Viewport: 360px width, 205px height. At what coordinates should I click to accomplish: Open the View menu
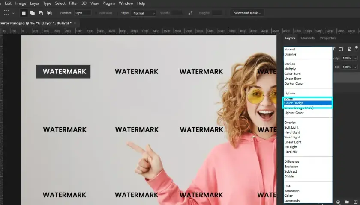[x=94, y=3]
